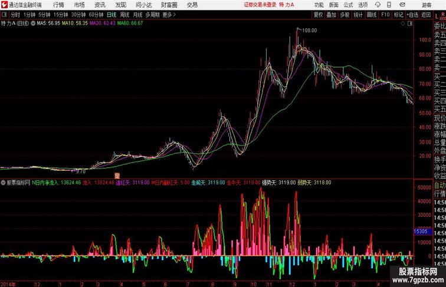
Task: Open the 财富圈 menu
Action: tap(169, 5)
